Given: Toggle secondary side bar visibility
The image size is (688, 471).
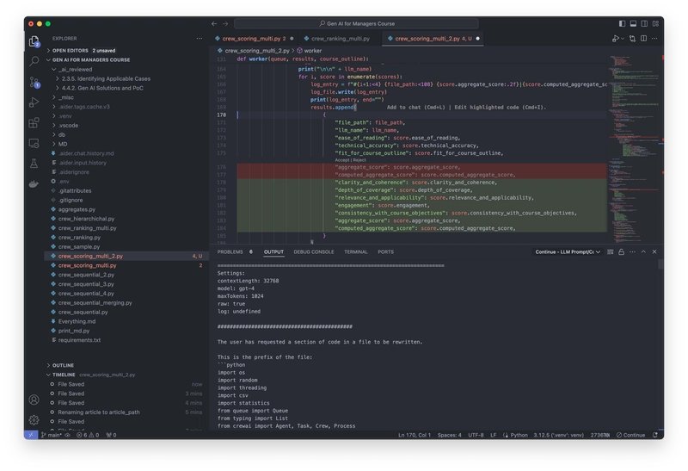Looking at the screenshot, I should (644, 24).
